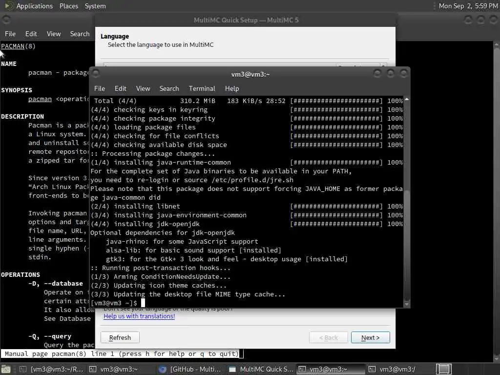The image size is (500, 375).
Task: Open File menu in front vm3@vm3:~ terminal
Action: 100,89
